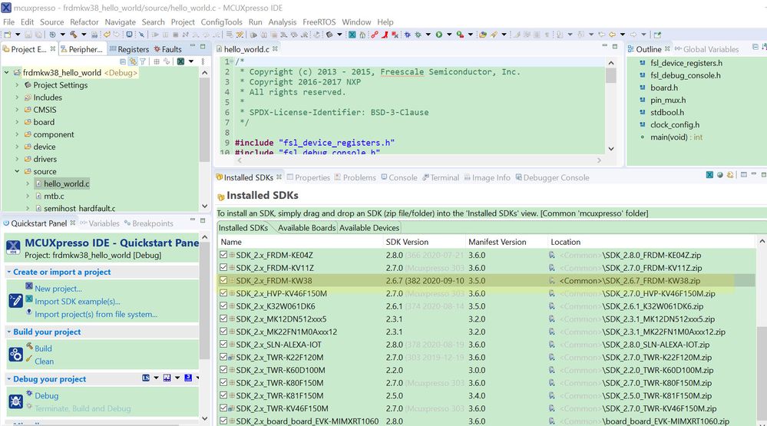
Task: Toggle the SDK_2.x_FRDM-KW38 checkbox
Action: coord(223,280)
